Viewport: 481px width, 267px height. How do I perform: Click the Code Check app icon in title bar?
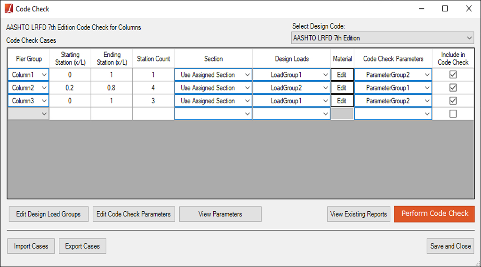click(9, 8)
